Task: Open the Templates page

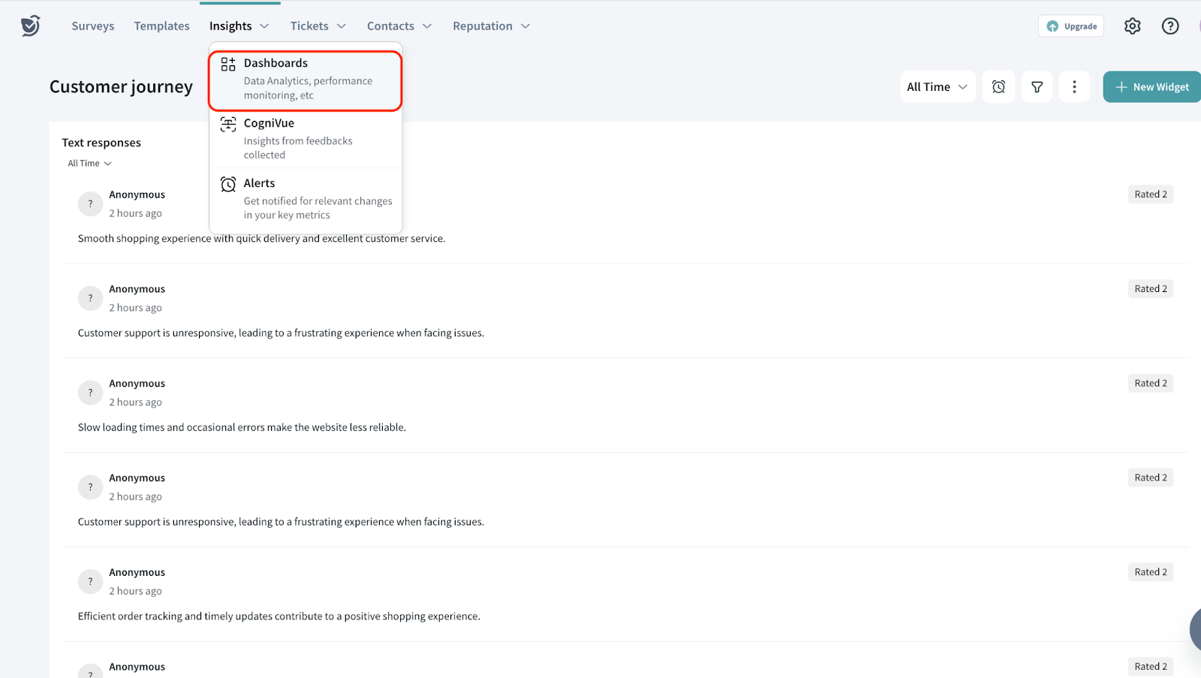Action: 161,26
